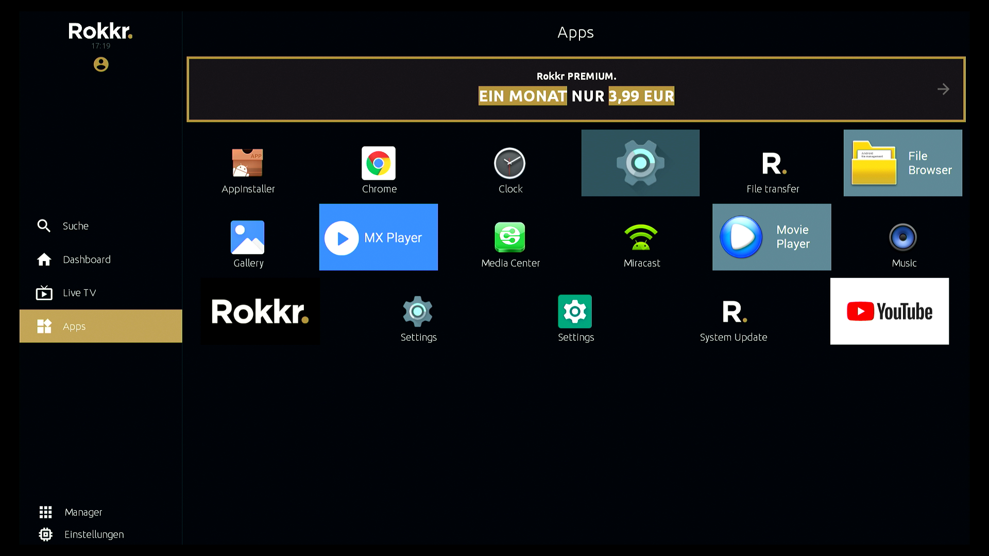Click the 17:19 time display
Image resolution: width=989 pixels, height=556 pixels.
coord(101,46)
